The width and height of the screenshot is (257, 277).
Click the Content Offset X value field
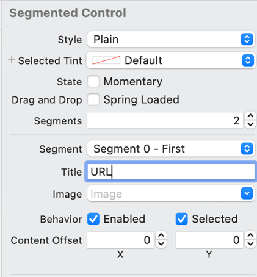[120, 240]
